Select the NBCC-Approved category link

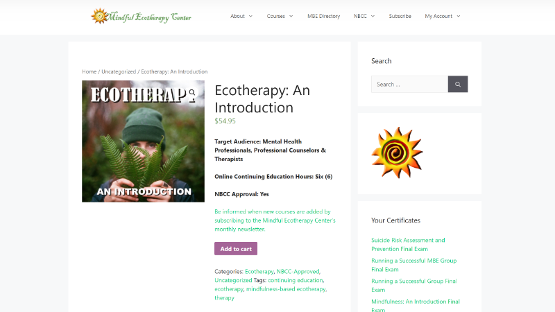(298, 271)
